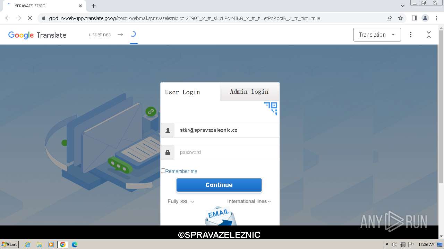The height and width of the screenshot is (249, 444).
Task: Open a new browser tab
Action: click(94, 6)
